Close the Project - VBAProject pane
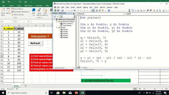This screenshot has width=169, height=95. coord(74,13)
